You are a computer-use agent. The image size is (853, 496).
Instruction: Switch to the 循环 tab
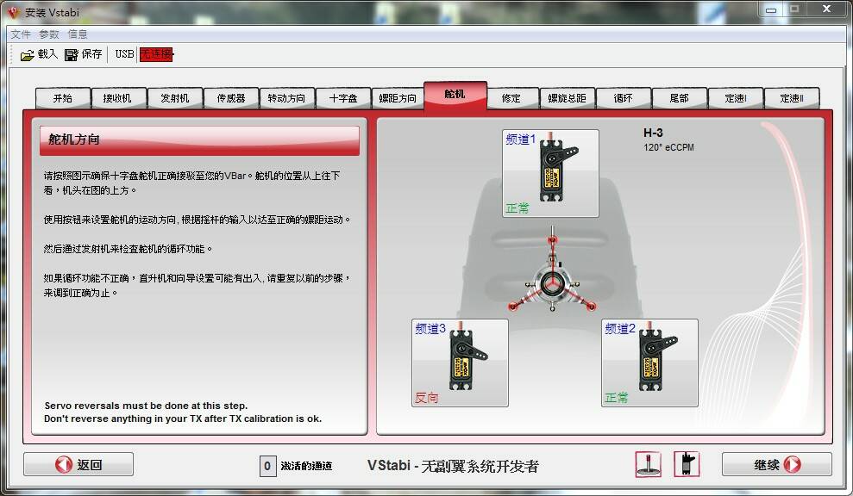pos(624,98)
